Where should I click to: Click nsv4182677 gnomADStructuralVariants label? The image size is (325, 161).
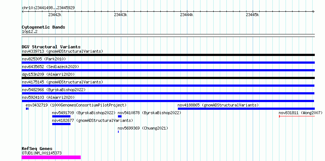pyautogui.click(x=92, y=120)
